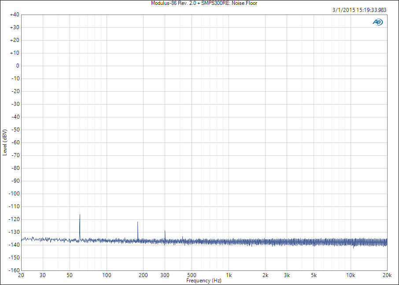Click the '2k' frequency axis tick label

[x=266, y=275]
